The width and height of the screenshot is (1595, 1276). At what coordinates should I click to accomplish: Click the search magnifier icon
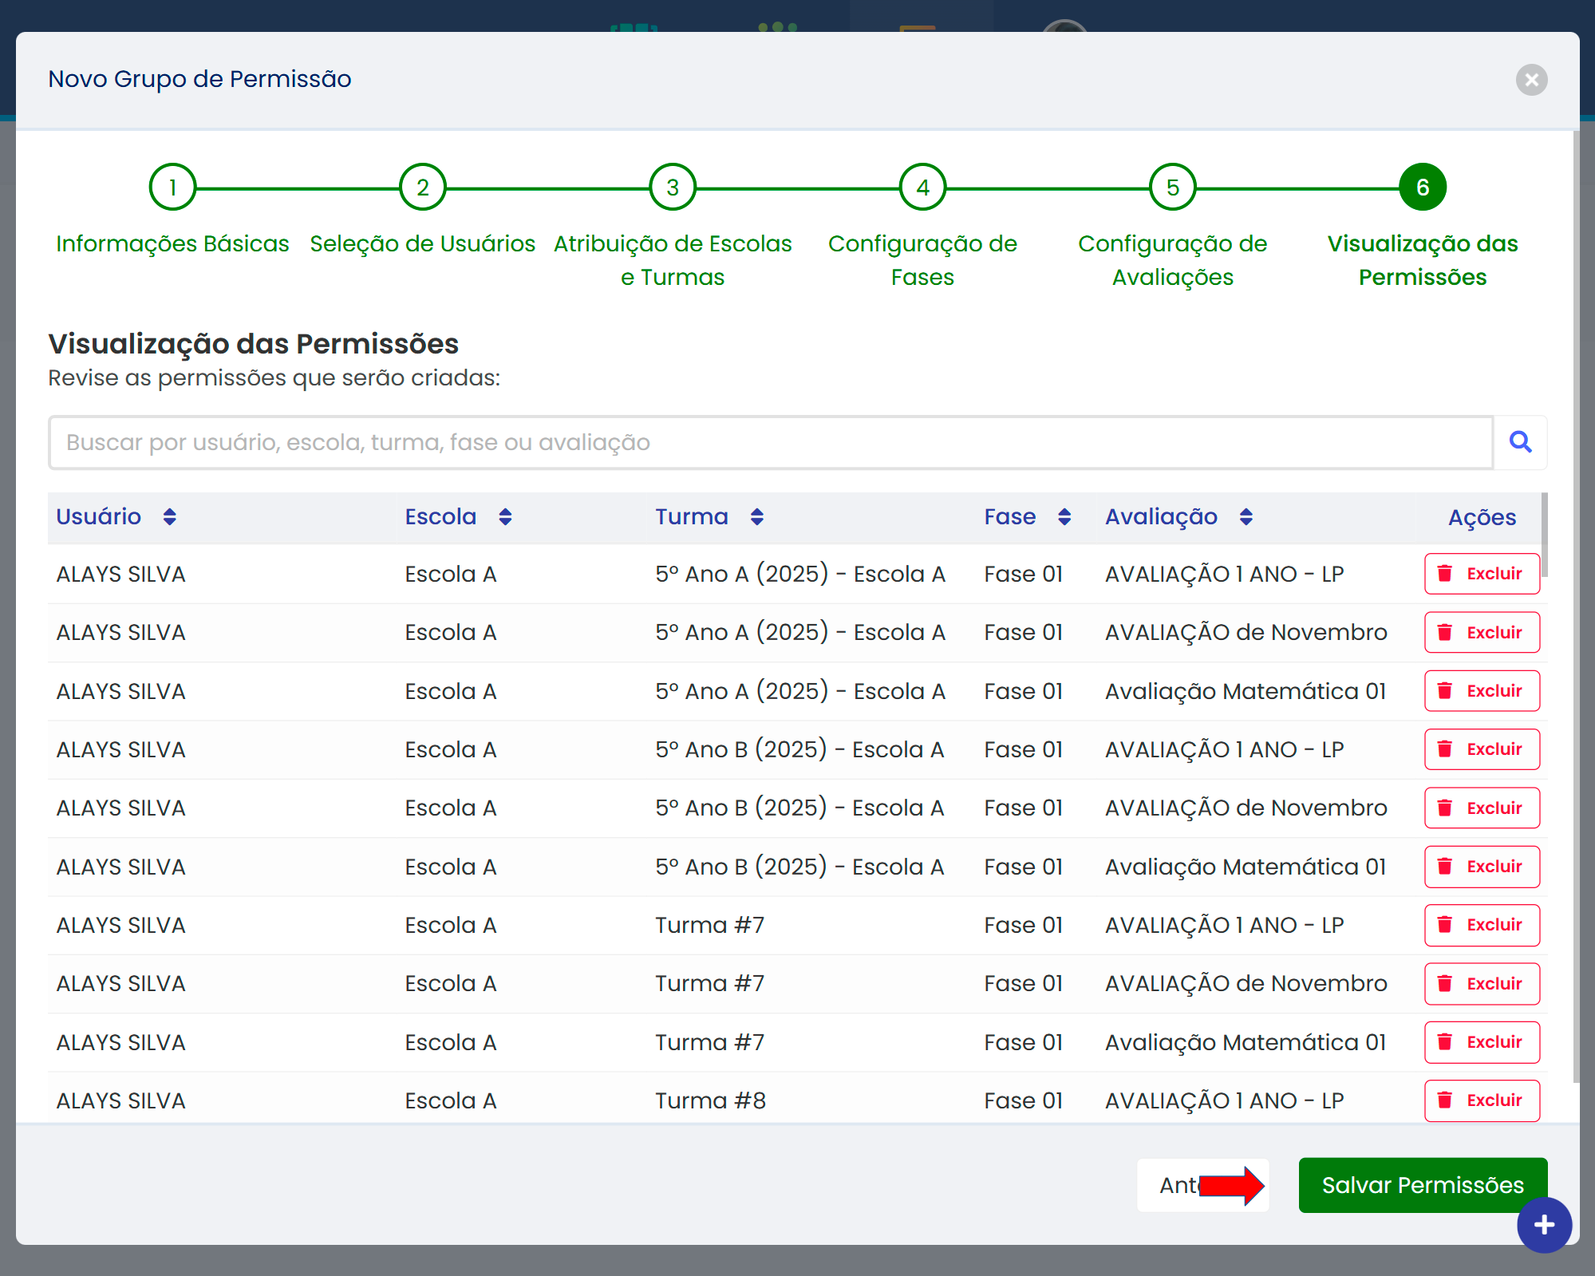click(1520, 442)
